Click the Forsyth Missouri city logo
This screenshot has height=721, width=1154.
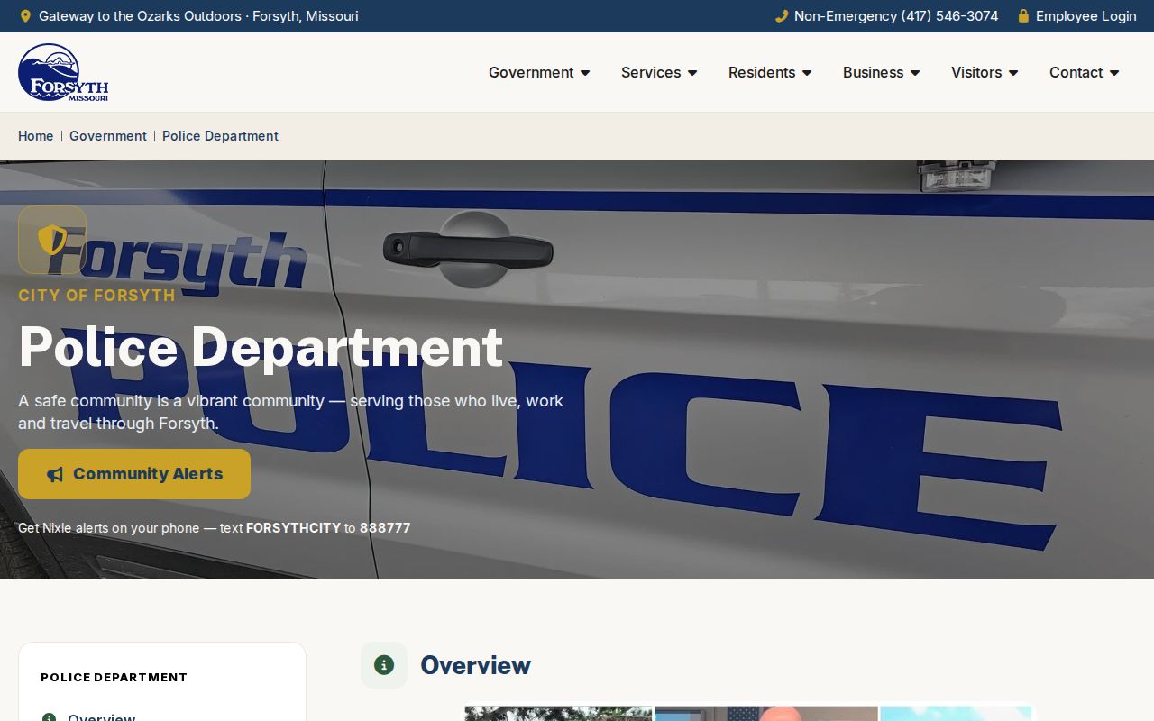coord(63,72)
